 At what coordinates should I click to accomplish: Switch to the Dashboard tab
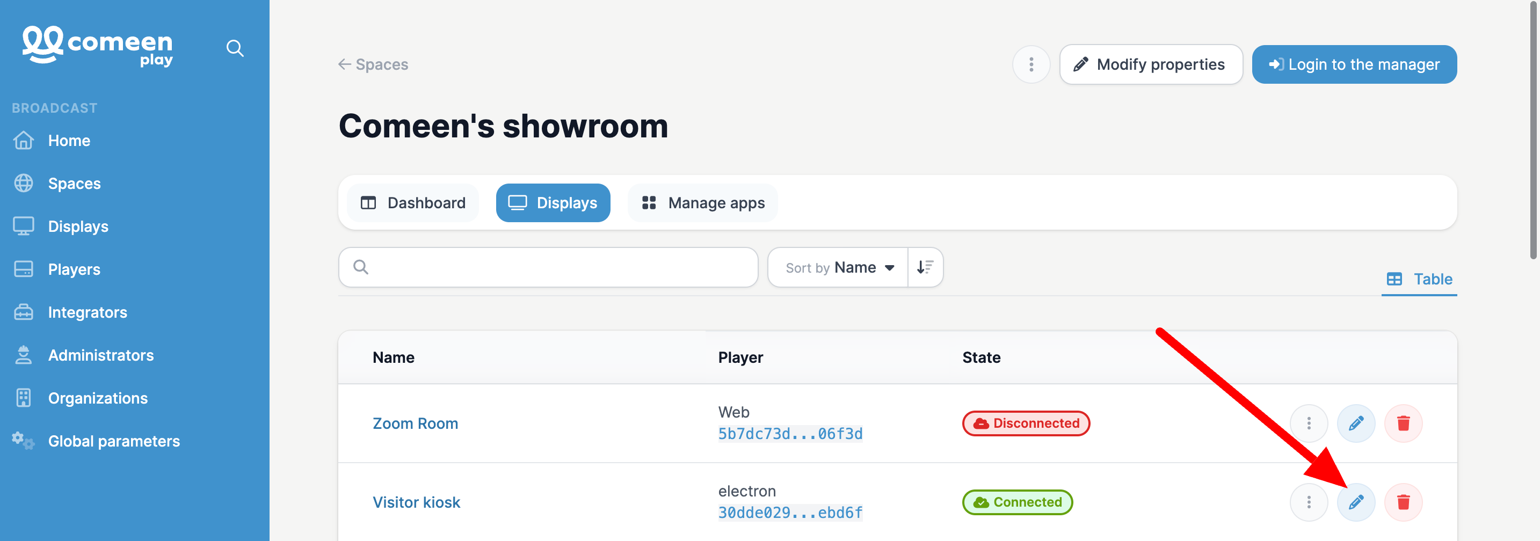tap(413, 203)
